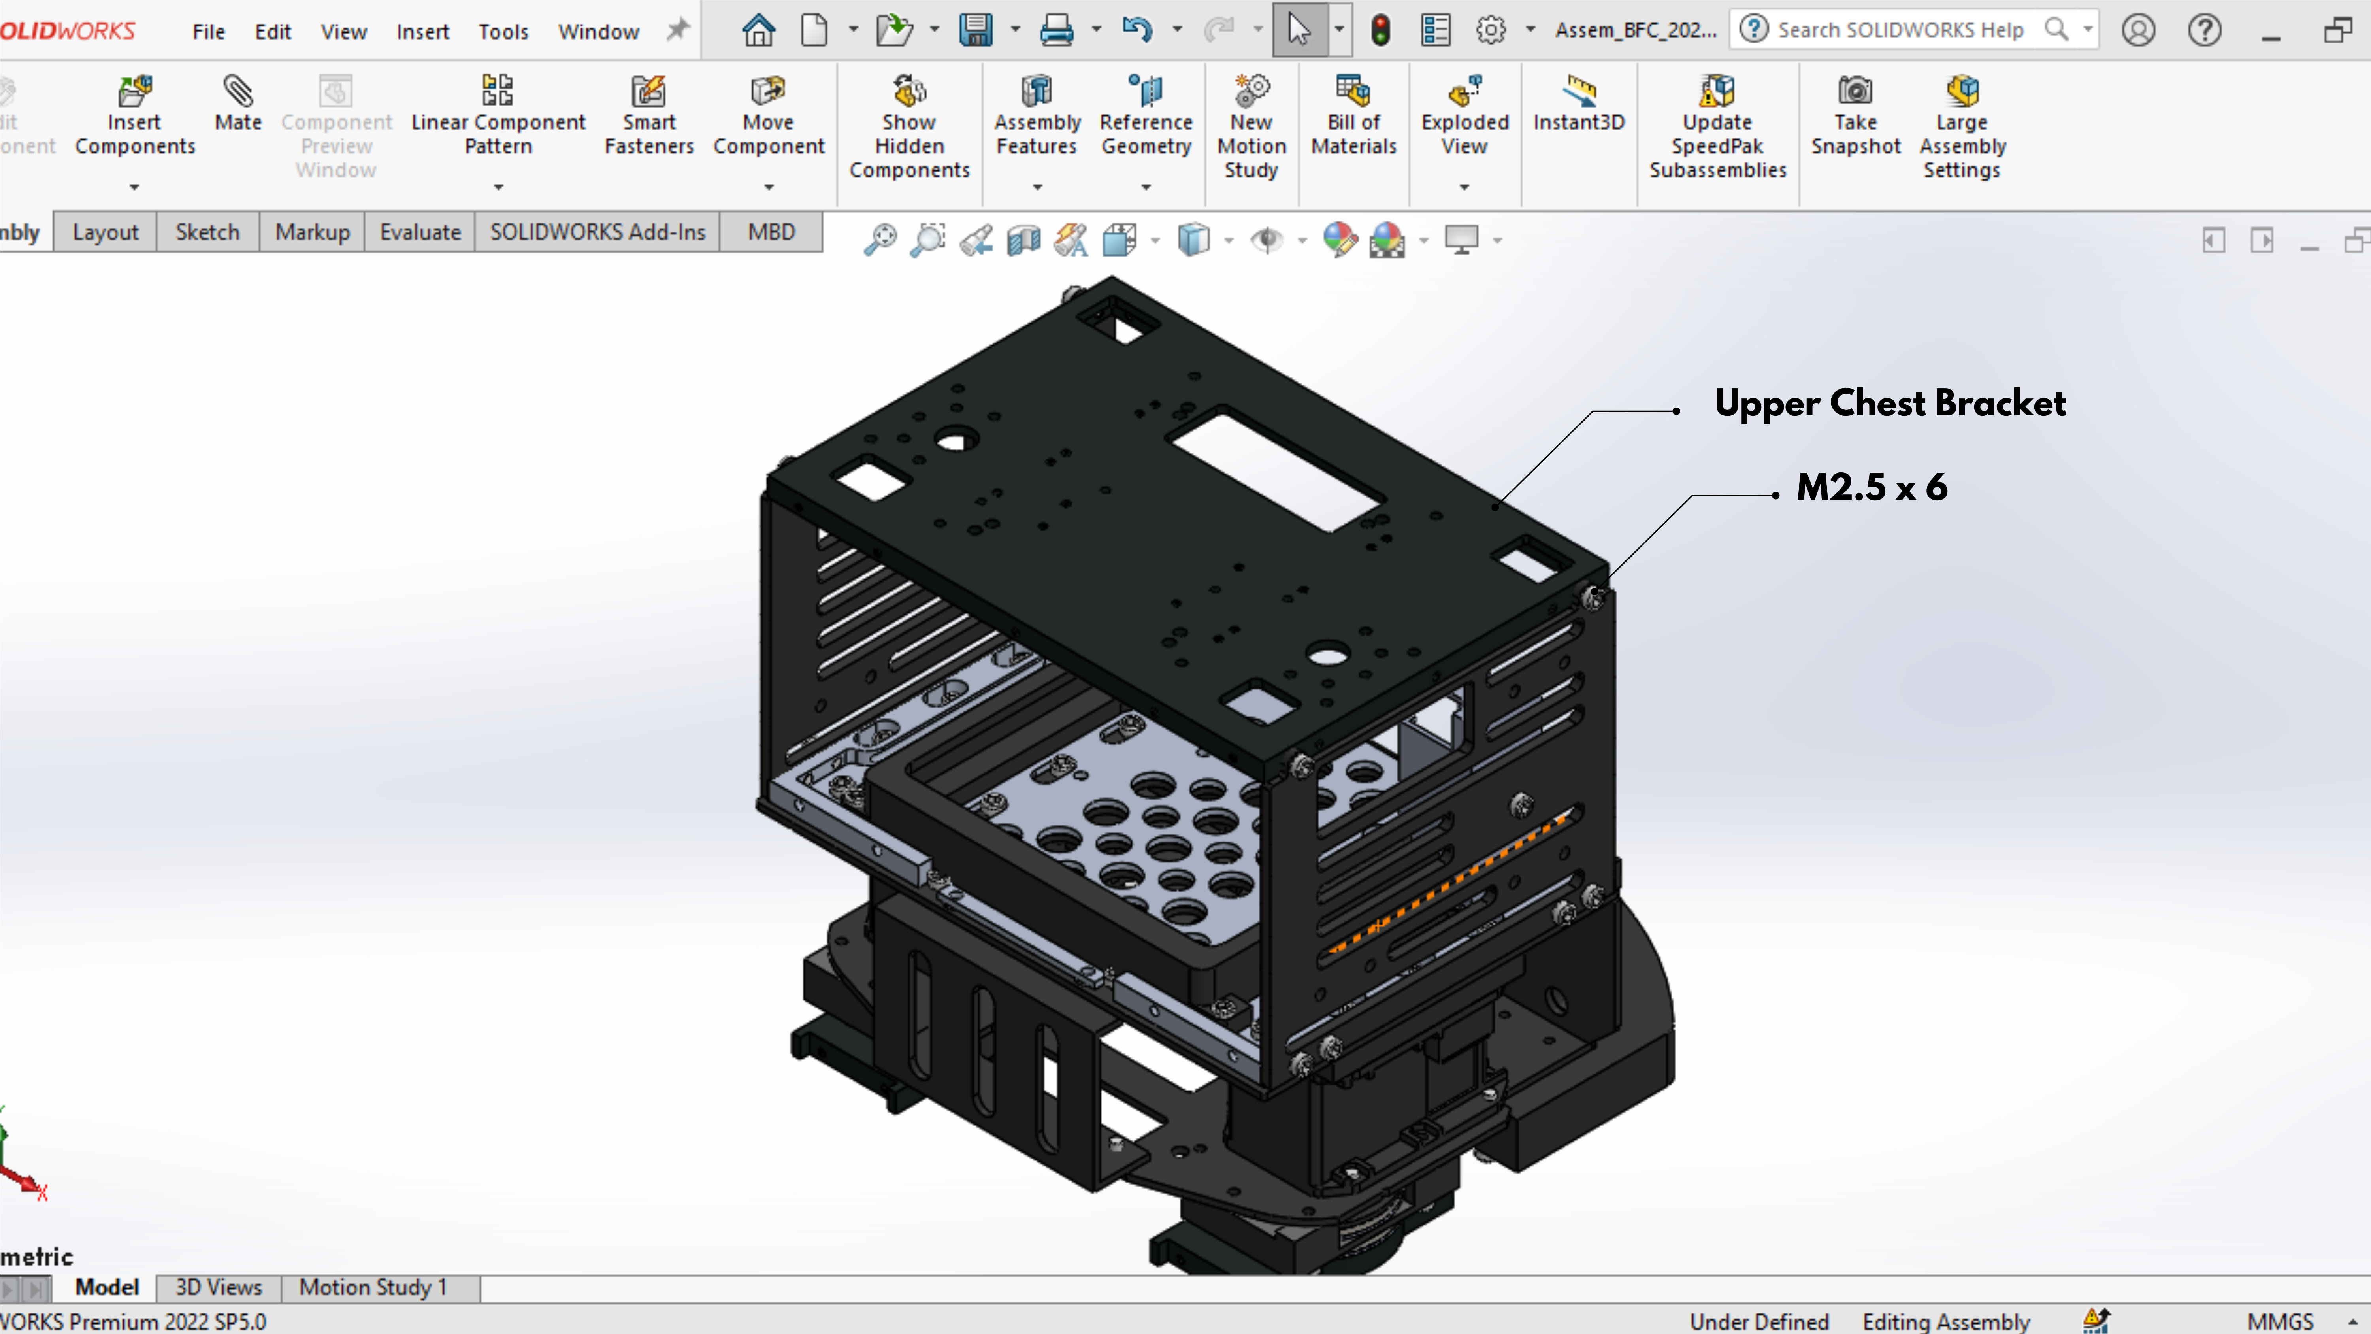Pin the menu bar with pushpin
The image size is (2371, 1334).
[677, 30]
